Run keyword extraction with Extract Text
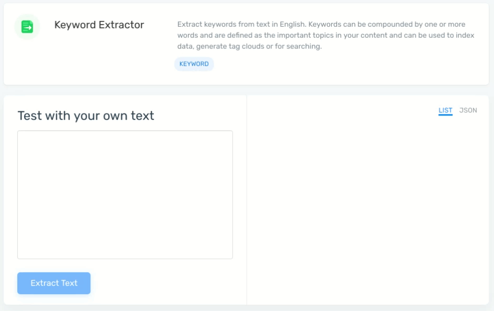 pos(54,283)
